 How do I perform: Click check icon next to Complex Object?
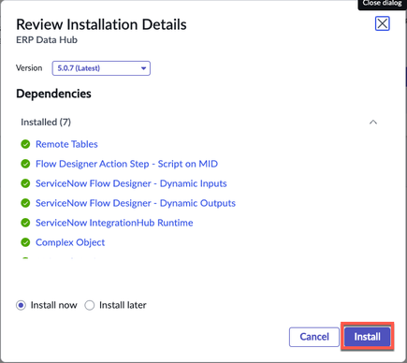pyautogui.click(x=25, y=242)
